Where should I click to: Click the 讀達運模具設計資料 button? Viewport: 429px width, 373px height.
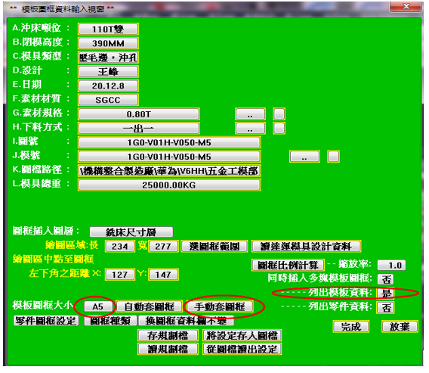tap(306, 247)
